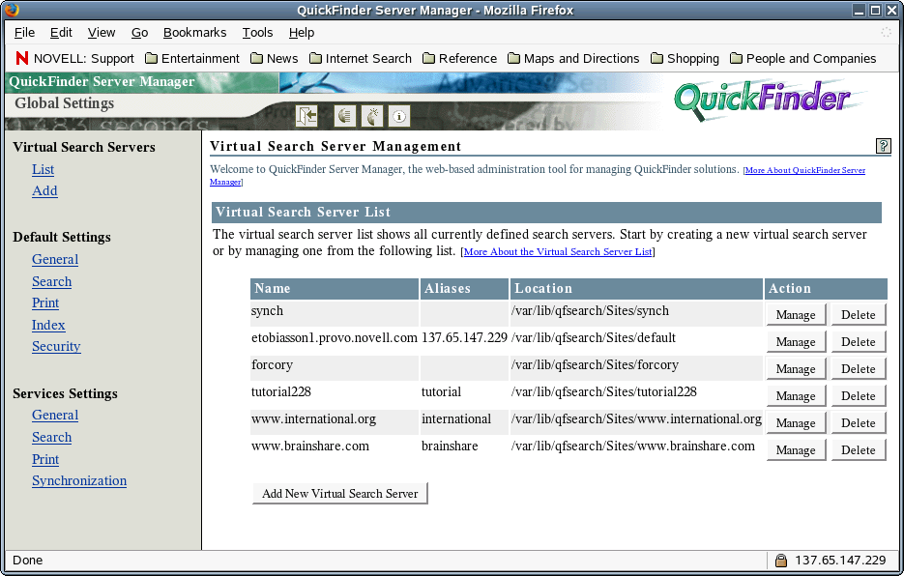Click the Aliases column header
This screenshot has width=904, height=576.
tap(464, 288)
